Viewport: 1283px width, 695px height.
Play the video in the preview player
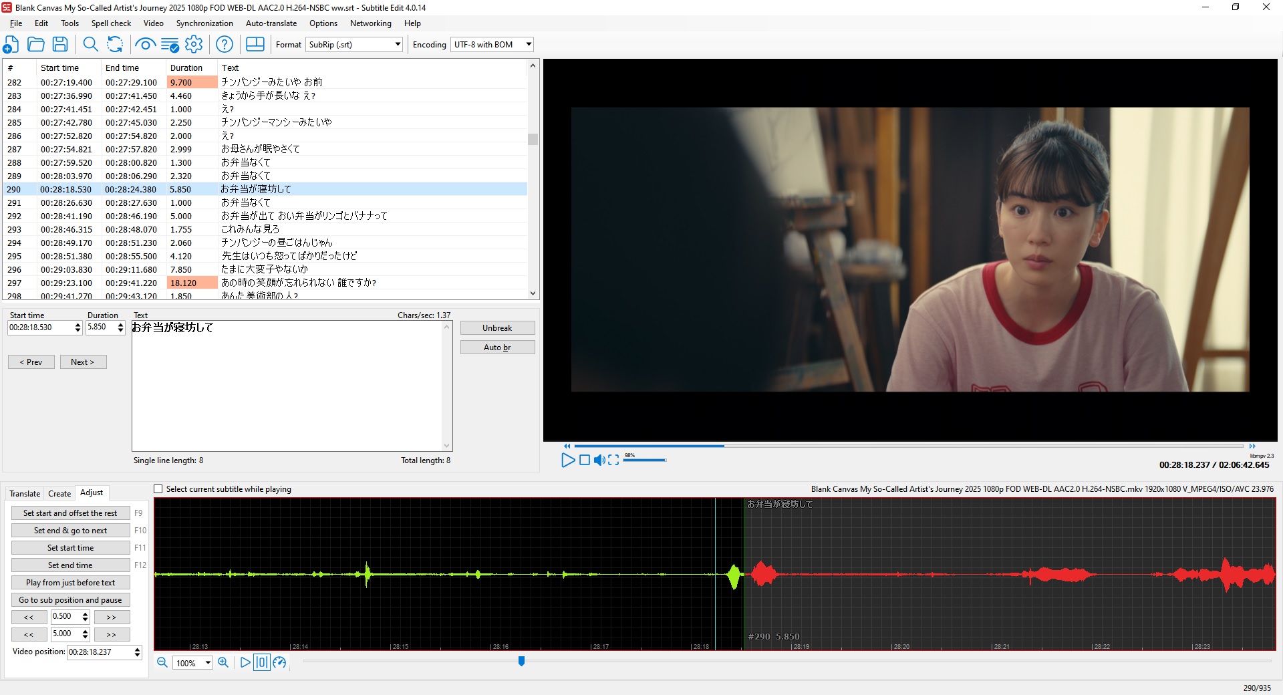(567, 460)
